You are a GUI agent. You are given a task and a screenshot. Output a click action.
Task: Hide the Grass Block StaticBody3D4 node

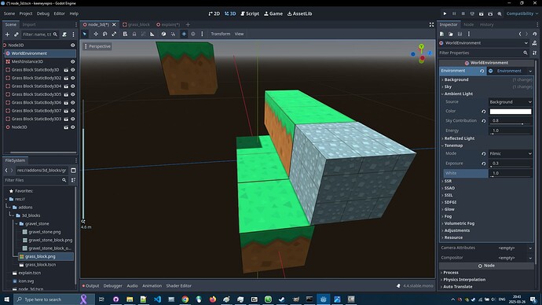(72, 86)
